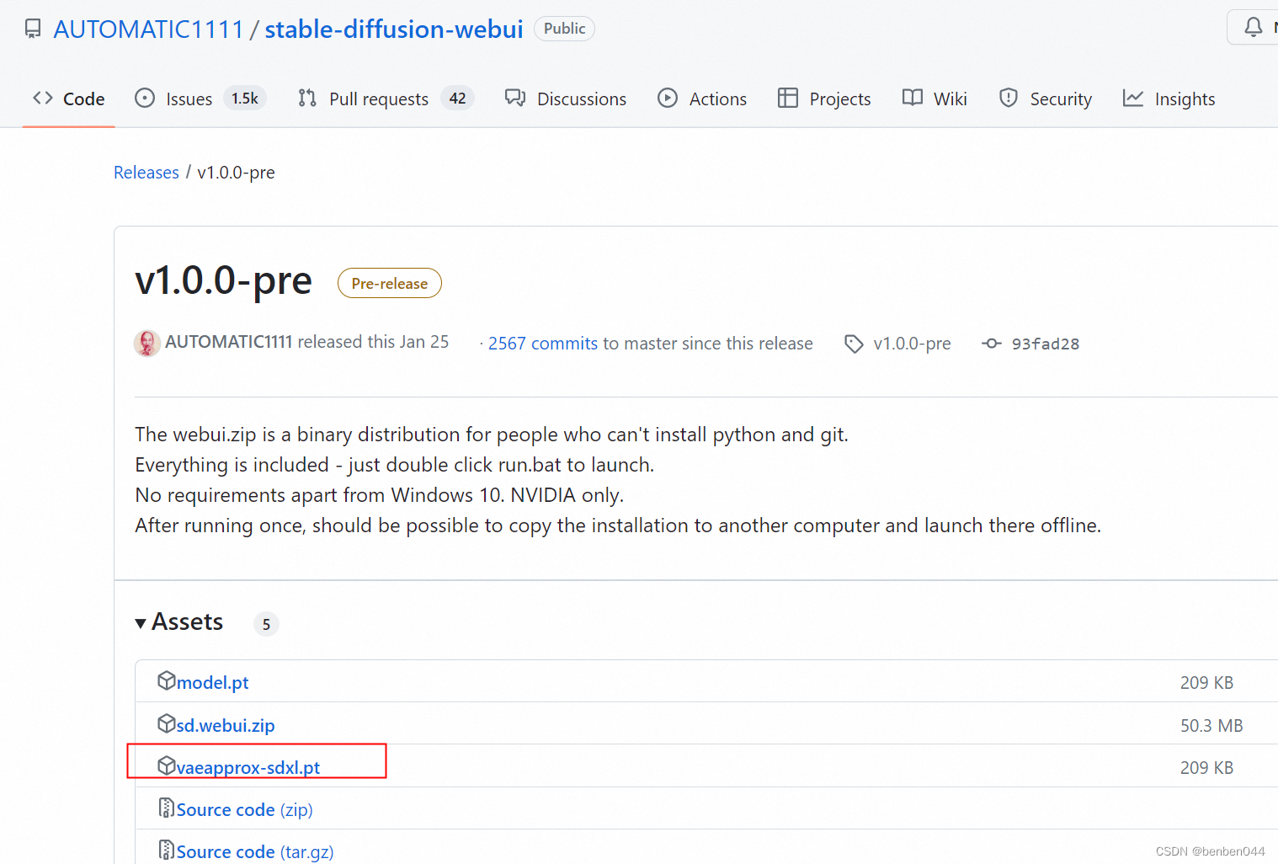The width and height of the screenshot is (1278, 864).
Task: Switch to the Pull requests tab
Action: (386, 99)
